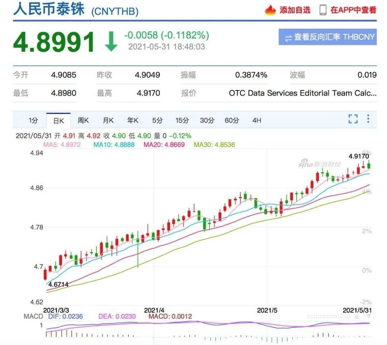Toggle the MA30 moving average line

point(214,145)
